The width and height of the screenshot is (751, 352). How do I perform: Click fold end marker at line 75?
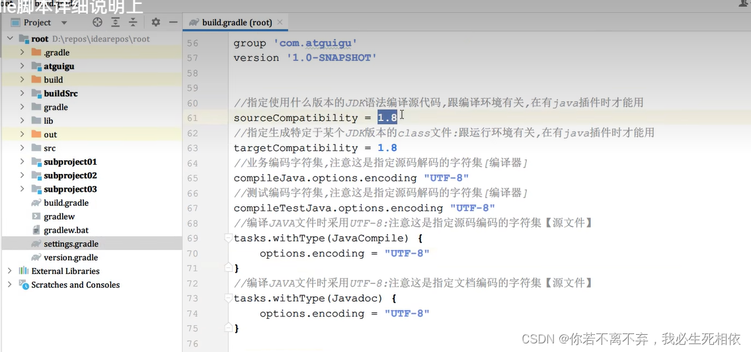tap(229, 328)
